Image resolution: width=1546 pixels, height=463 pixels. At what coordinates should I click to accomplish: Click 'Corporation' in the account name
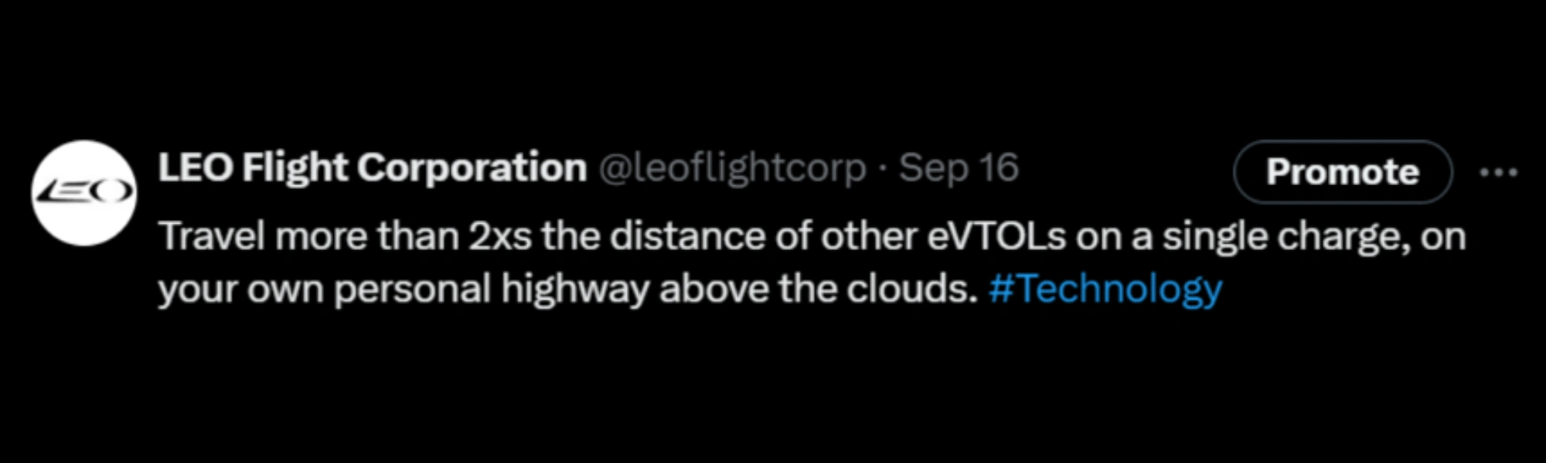[x=472, y=168]
